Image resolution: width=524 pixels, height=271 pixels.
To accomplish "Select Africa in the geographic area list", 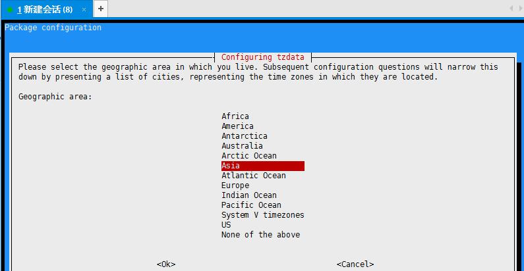I will click(x=235, y=116).
